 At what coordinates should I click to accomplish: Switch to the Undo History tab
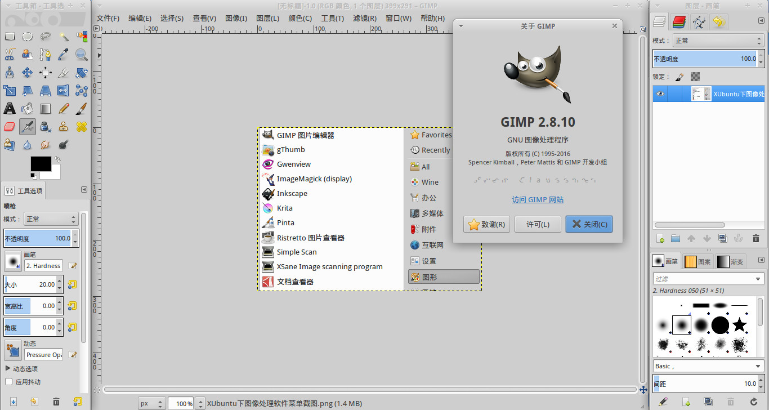718,22
